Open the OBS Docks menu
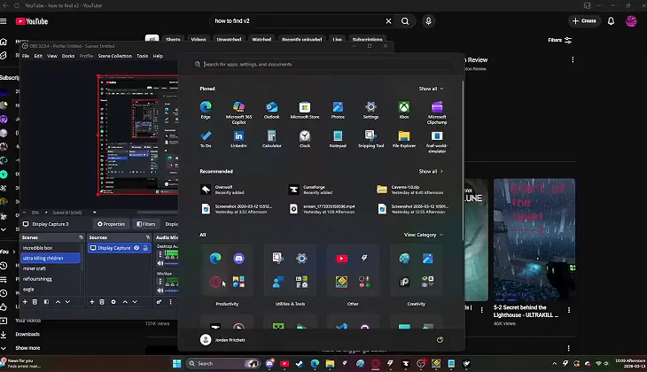Viewport: 647px width, 372px height. (x=68, y=56)
